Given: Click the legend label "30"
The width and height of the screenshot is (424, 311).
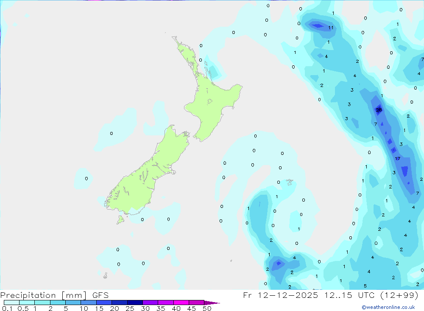Looking at the screenshot, I should click(x=145, y=308).
